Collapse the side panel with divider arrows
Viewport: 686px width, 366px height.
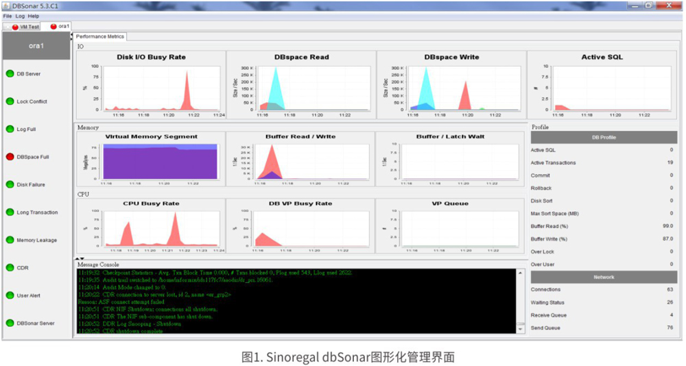[72, 37]
